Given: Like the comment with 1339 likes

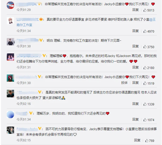Looking at the screenshot, I should pyautogui.click(x=145, y=104).
